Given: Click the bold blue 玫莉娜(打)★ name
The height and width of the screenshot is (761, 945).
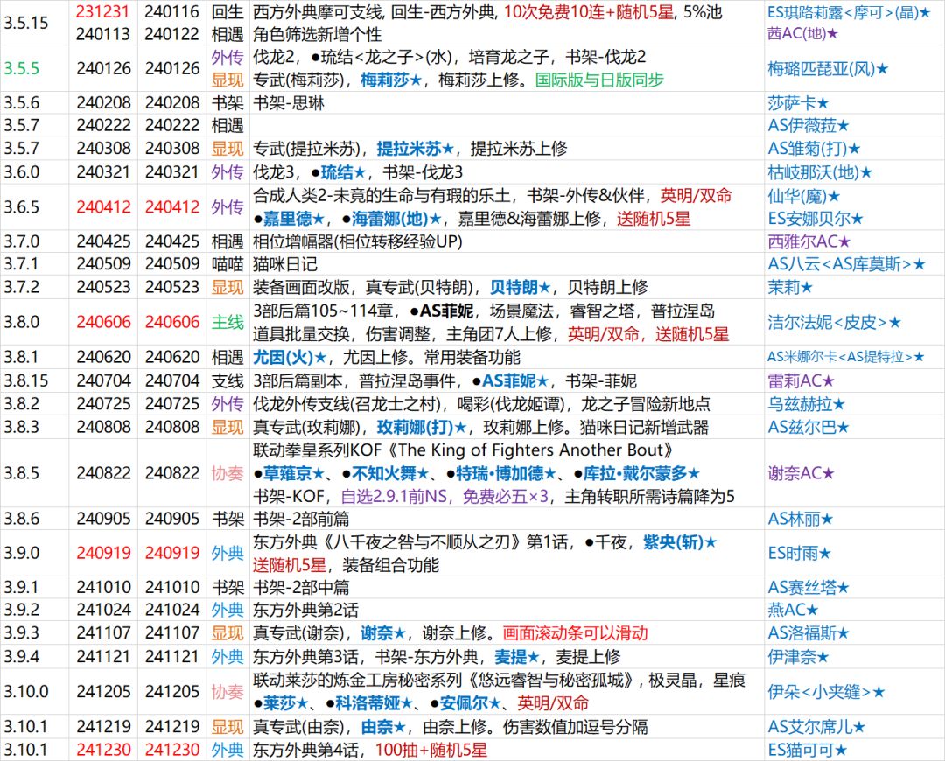Looking at the screenshot, I should pos(422,427).
